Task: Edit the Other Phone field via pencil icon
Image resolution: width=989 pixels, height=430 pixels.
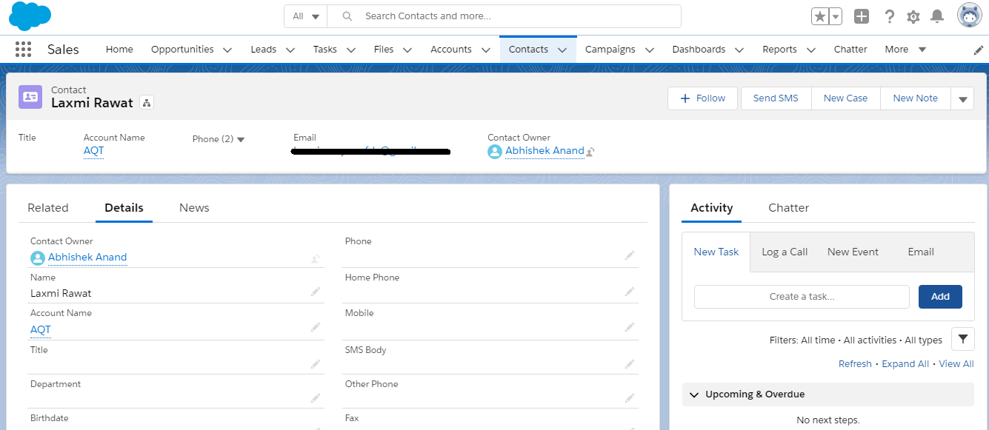Action: [630, 398]
